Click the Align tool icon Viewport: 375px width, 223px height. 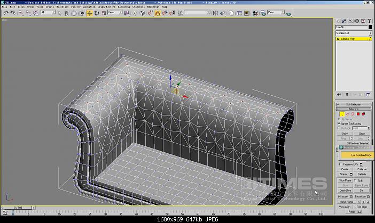[223, 13]
